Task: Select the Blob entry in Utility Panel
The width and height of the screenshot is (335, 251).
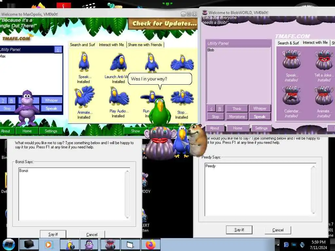Action: pos(211,50)
